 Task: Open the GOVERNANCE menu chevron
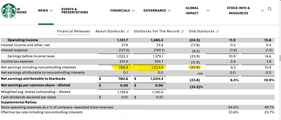[x=169, y=11]
